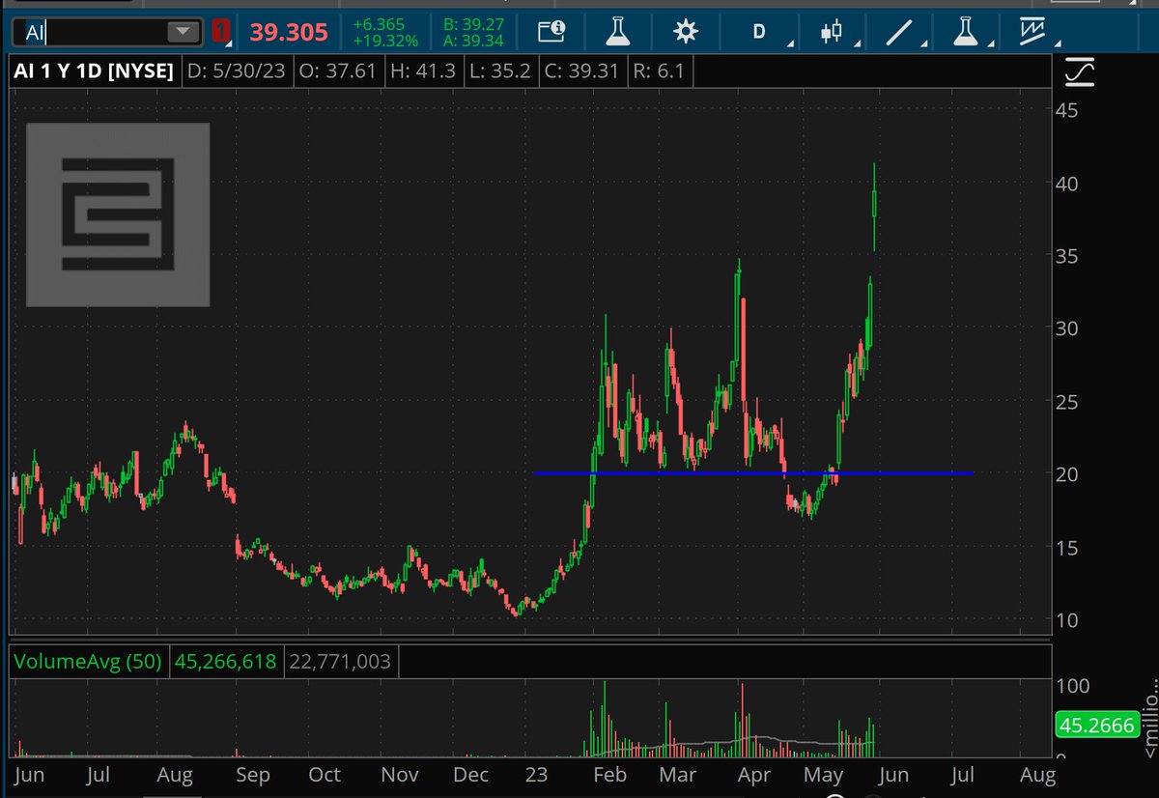1159x798 pixels.
Task: Open the Studies flask icon left of the gear
Action: (618, 32)
